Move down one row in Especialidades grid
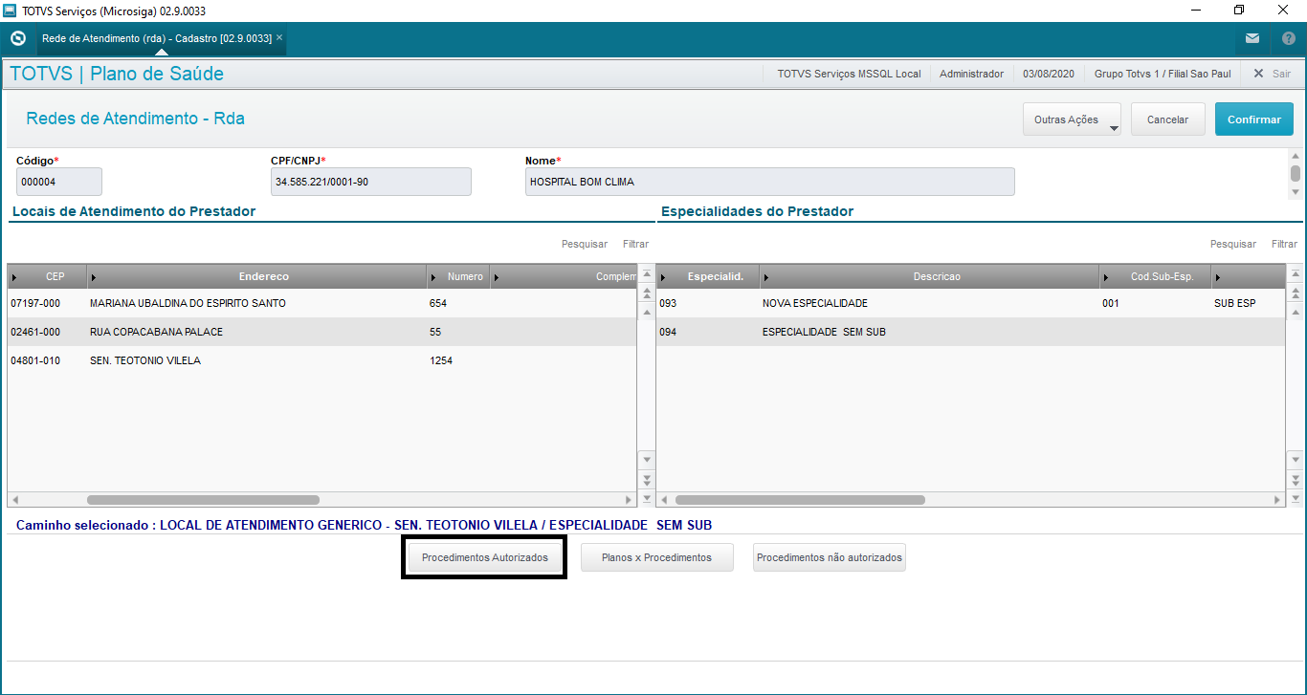 [1296, 460]
